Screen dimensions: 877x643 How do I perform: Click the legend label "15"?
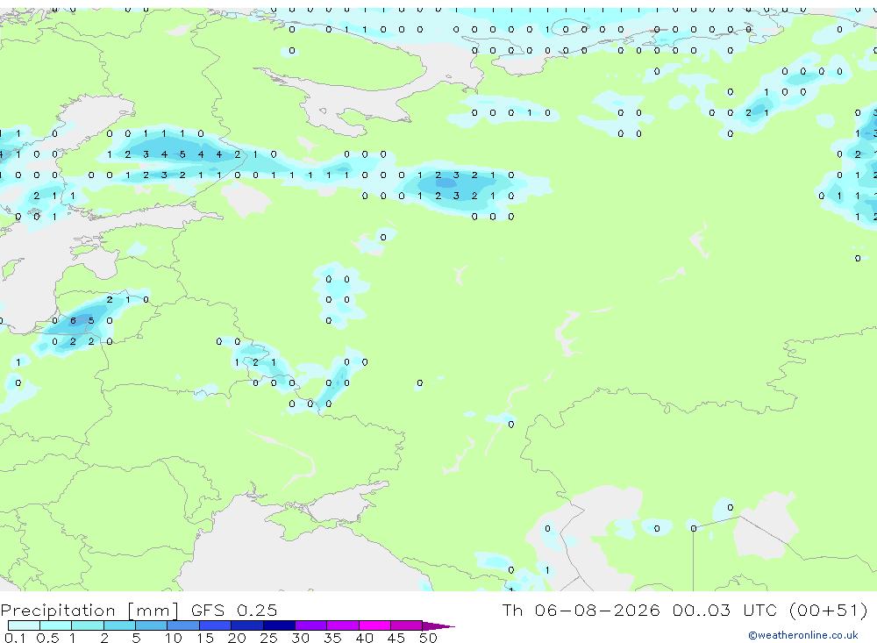[205, 638]
